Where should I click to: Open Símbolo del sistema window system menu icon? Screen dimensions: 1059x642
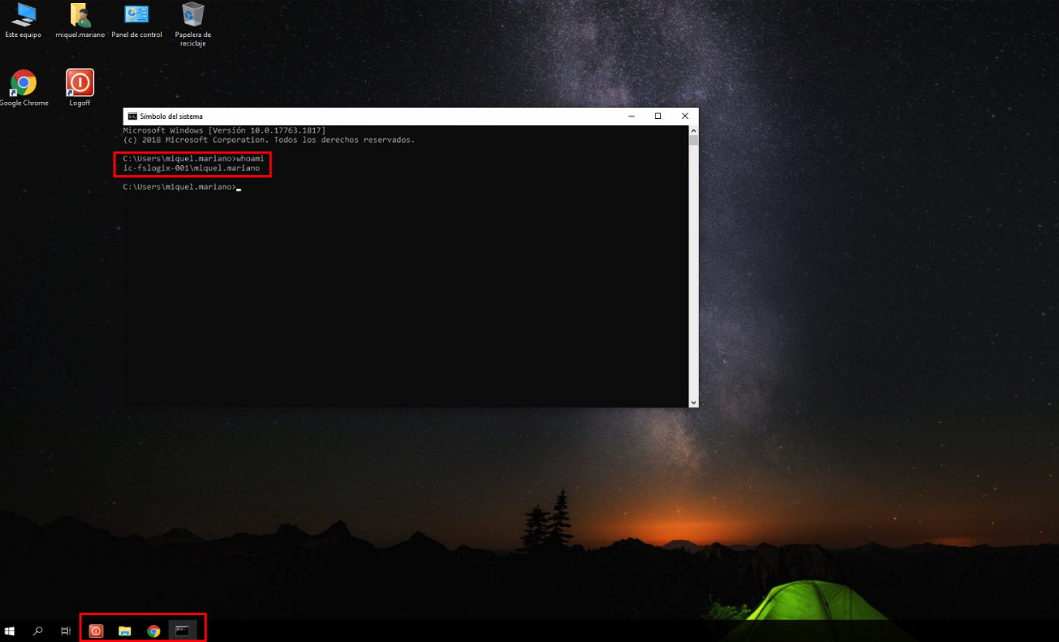[x=133, y=116]
